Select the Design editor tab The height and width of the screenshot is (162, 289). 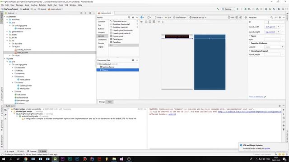pos(102,102)
